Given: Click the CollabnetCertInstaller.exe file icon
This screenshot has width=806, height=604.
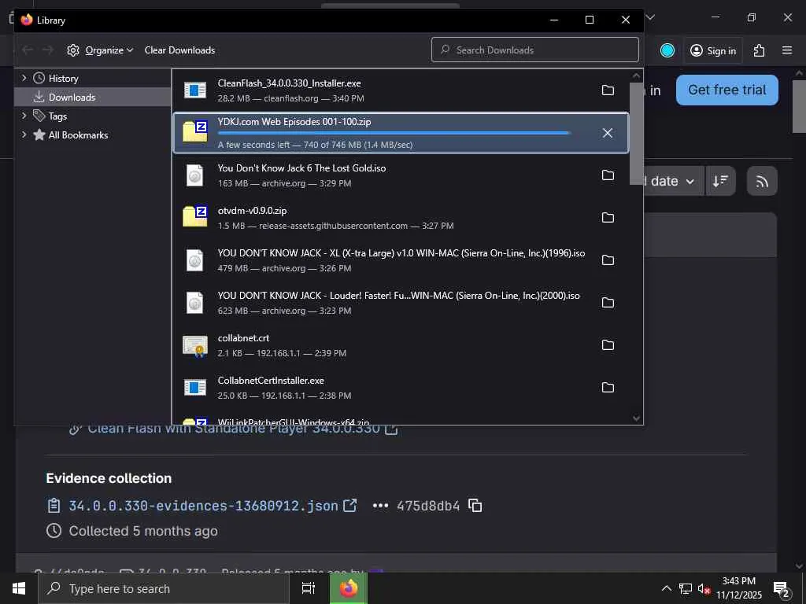Looking at the screenshot, I should click(x=195, y=388).
